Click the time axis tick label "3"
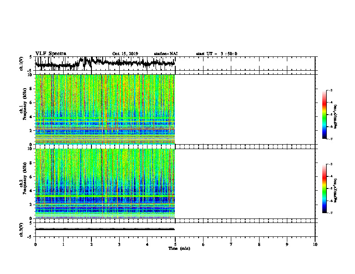The width and height of the screenshot is (355, 274). (119, 244)
